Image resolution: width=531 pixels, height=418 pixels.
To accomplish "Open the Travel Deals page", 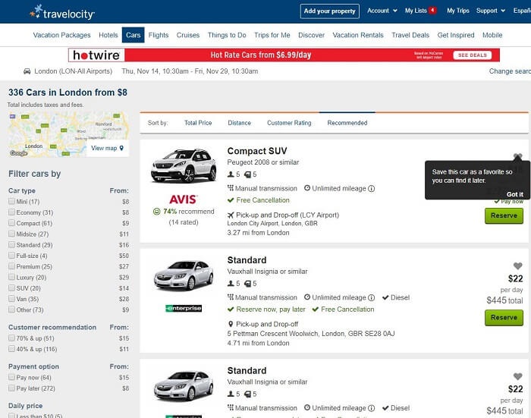I will [x=410, y=35].
